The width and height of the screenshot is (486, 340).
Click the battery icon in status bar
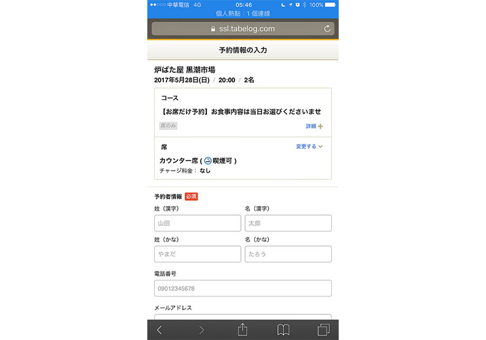point(330,5)
